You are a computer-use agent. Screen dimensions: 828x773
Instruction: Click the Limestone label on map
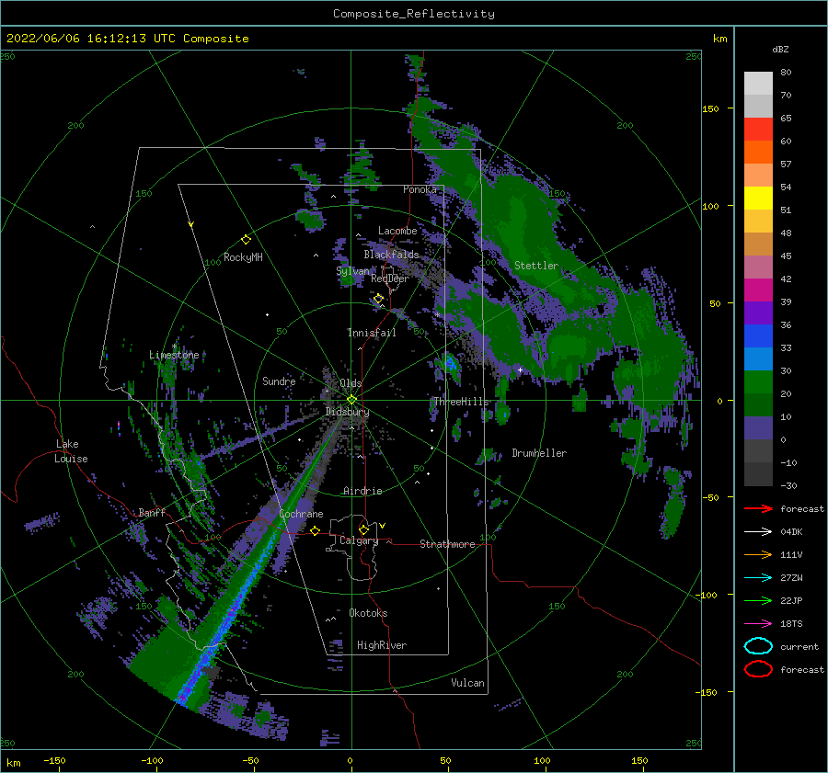click(x=174, y=355)
